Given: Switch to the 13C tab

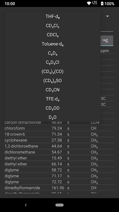Looking at the screenshot, I should coord(107,41).
